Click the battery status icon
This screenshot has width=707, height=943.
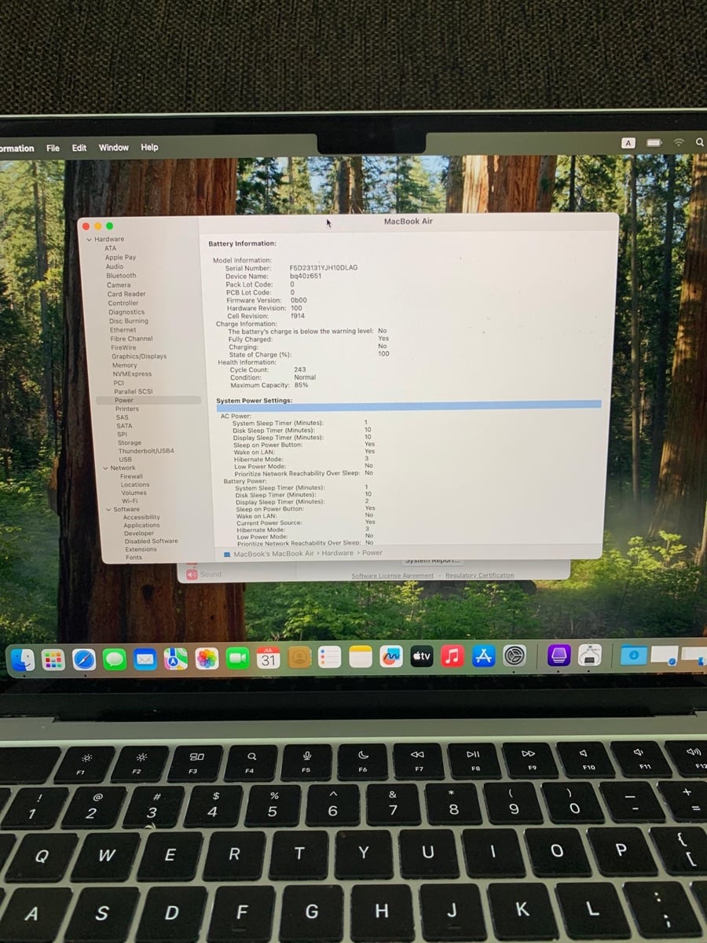[654, 143]
